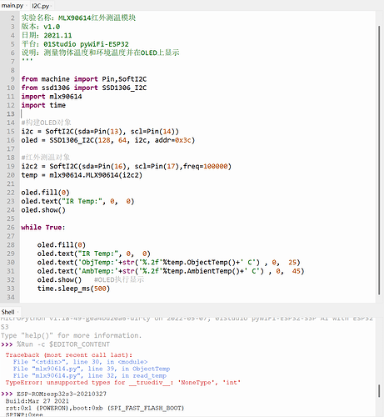Click line number 26 in the gutter
This screenshot has height=417, width=384.
click(11, 228)
